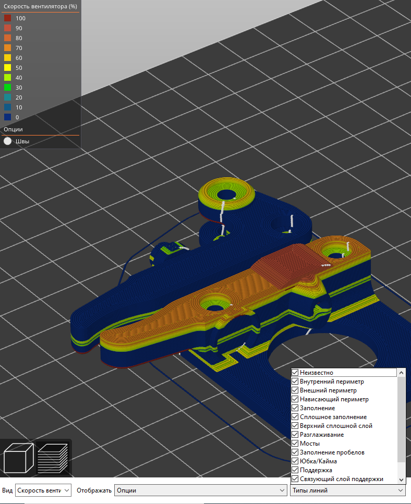Collapse the Типы линий dropdown
Image resolution: width=411 pixels, height=504 pixels.
pyautogui.click(x=348, y=490)
